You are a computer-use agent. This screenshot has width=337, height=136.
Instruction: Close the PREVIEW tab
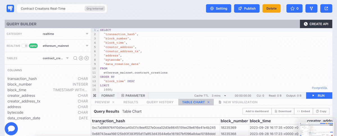(x=113, y=102)
